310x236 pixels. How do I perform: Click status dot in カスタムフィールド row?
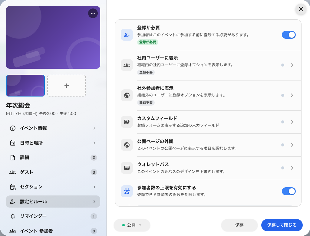point(283,122)
